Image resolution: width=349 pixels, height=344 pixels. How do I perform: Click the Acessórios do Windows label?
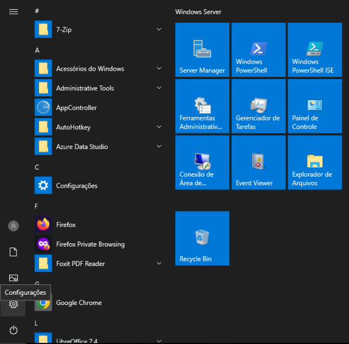point(90,69)
